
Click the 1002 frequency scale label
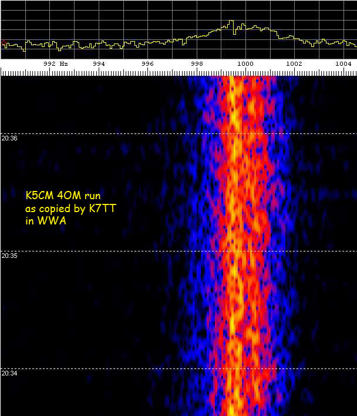pos(294,63)
